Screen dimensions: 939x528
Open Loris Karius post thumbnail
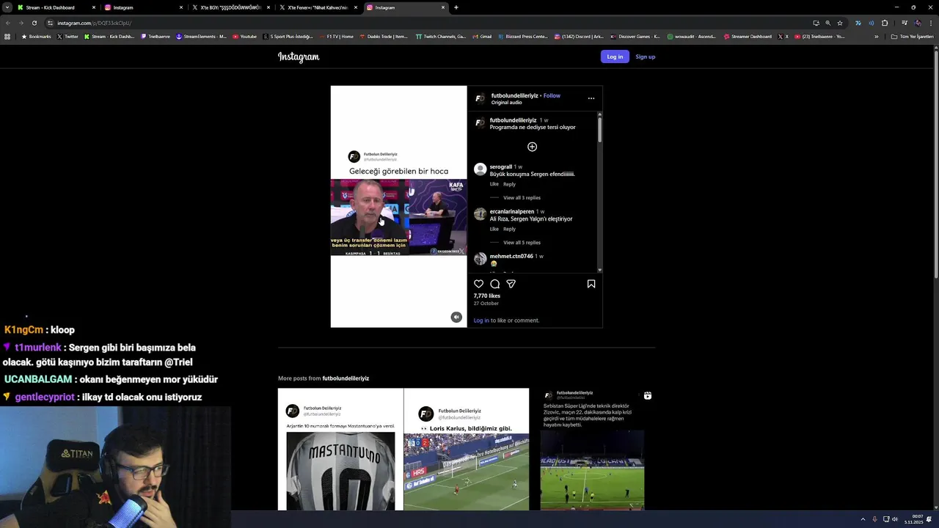(x=467, y=449)
